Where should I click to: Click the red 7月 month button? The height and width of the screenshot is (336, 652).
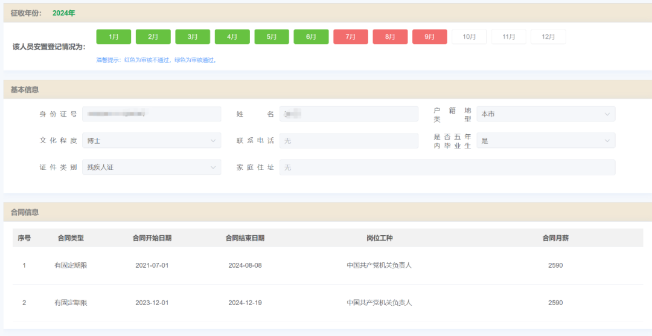351,37
